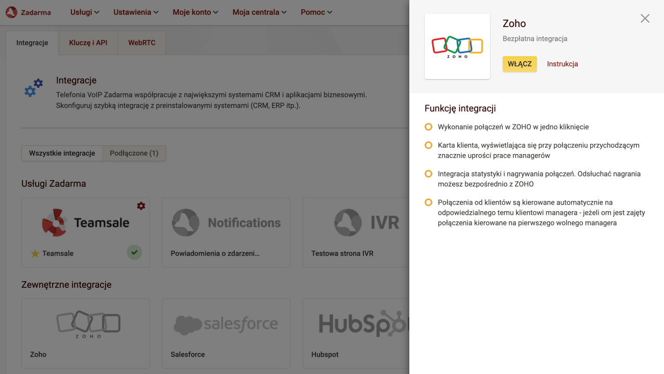Click Zewnętrzne integracje section heading
Viewport: 664px width, 374px height.
pyautogui.click(x=66, y=285)
